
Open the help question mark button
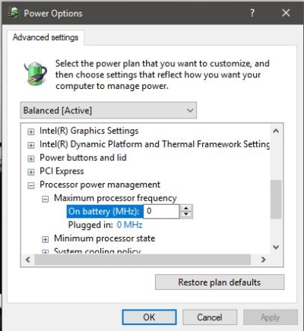coord(252,13)
